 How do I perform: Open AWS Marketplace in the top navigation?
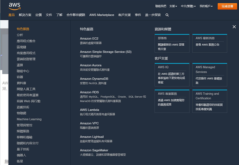102,15
